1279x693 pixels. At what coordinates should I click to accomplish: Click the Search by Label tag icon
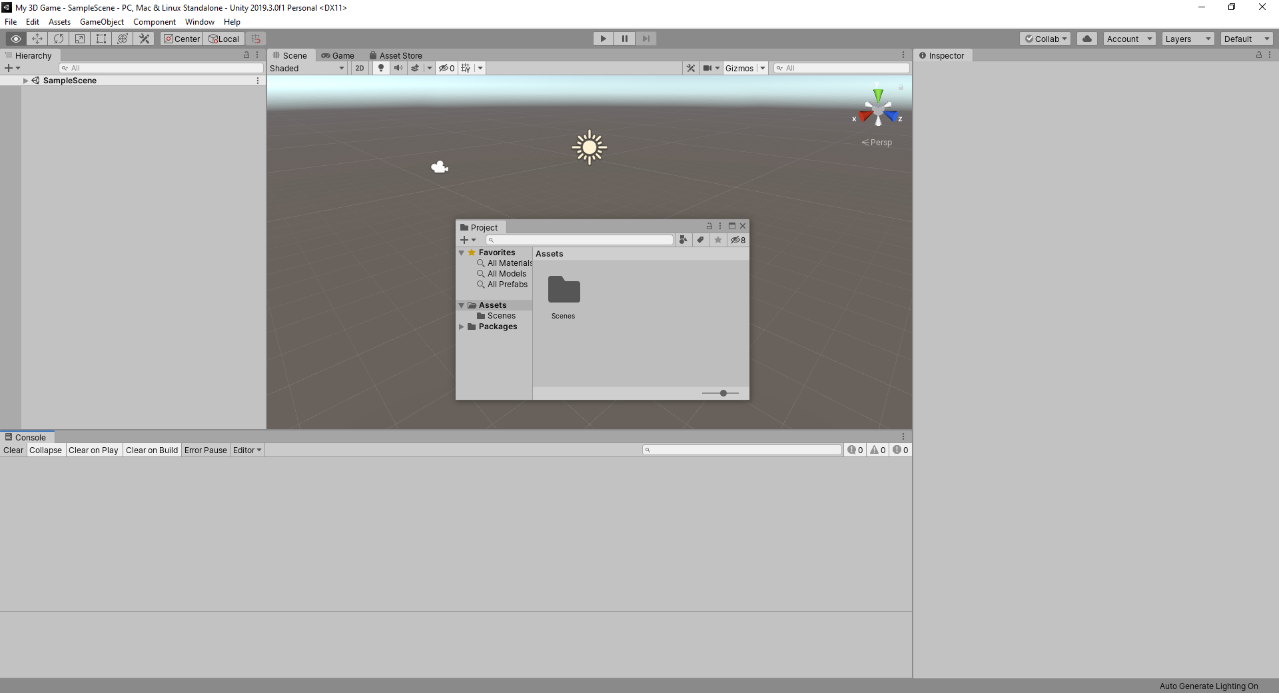tap(700, 240)
